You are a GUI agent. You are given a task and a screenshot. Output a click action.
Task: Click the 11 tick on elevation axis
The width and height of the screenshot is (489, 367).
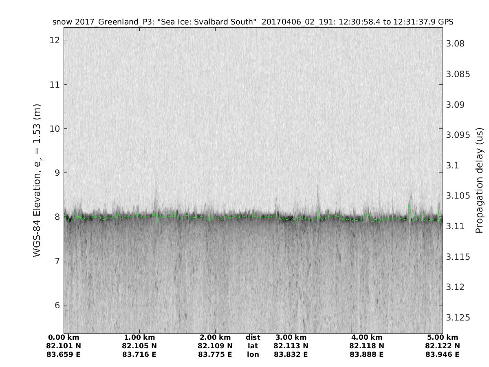tap(54, 84)
